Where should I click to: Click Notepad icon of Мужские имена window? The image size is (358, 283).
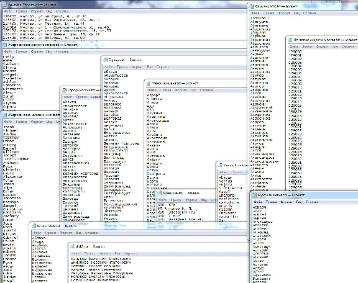click(x=254, y=195)
